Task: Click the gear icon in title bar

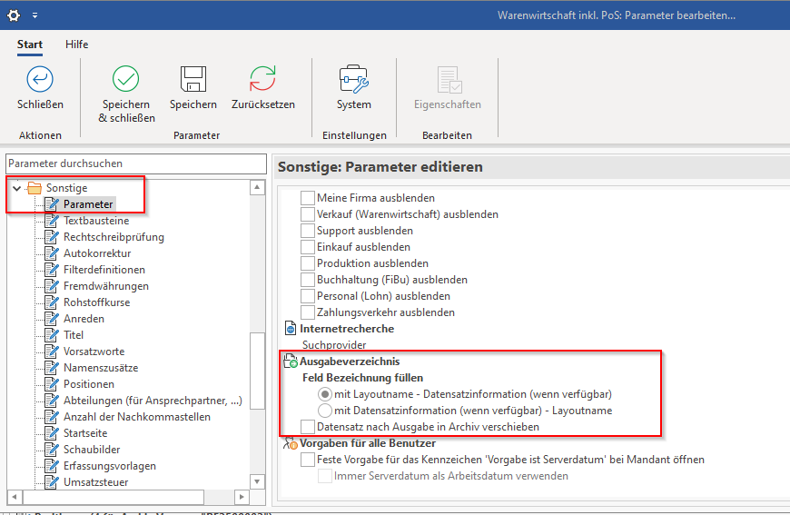Action: (14, 15)
